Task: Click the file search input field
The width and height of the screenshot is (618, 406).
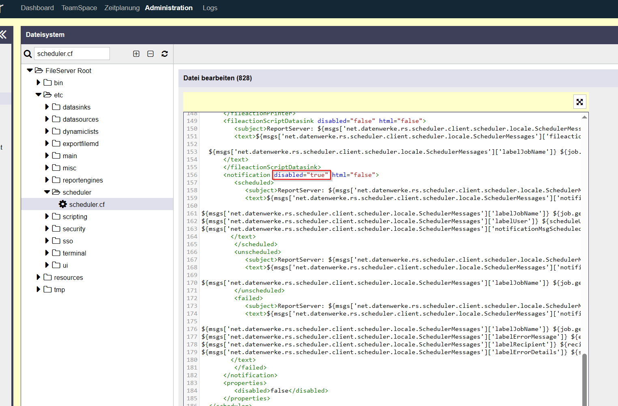Action: point(72,54)
